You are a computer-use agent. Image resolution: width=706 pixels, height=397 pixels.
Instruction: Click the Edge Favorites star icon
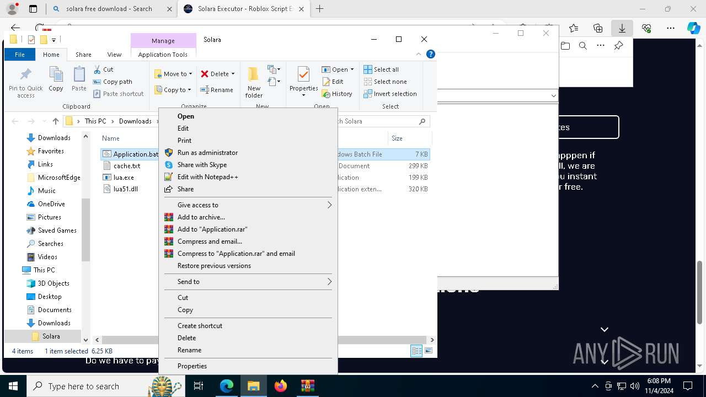[574, 28]
